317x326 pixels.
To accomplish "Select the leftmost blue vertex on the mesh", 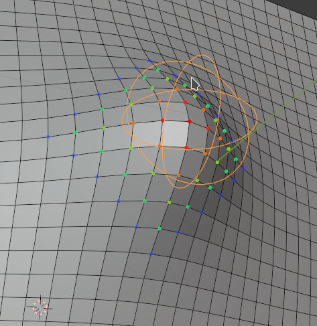I will tap(48, 137).
